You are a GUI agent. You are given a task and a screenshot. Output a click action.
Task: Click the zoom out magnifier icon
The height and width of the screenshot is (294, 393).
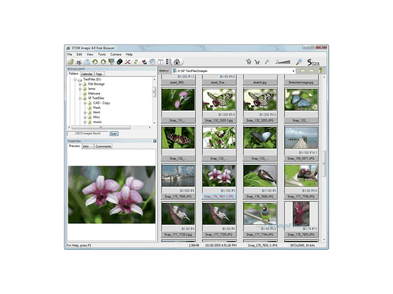pos(267,62)
